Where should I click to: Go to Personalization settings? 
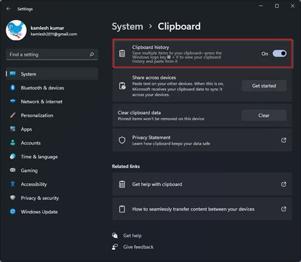(52, 115)
